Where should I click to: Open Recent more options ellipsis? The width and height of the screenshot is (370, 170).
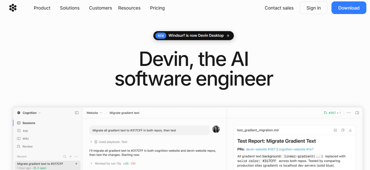76,157
